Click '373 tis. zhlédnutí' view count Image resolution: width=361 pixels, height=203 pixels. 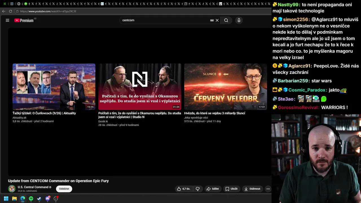194,121
